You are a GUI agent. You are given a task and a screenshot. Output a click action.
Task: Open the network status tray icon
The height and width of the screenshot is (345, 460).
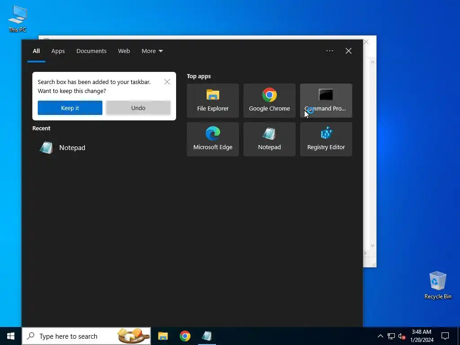point(391,336)
